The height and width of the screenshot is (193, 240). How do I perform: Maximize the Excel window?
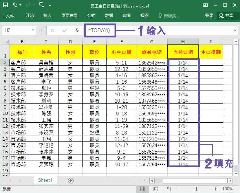225,5
